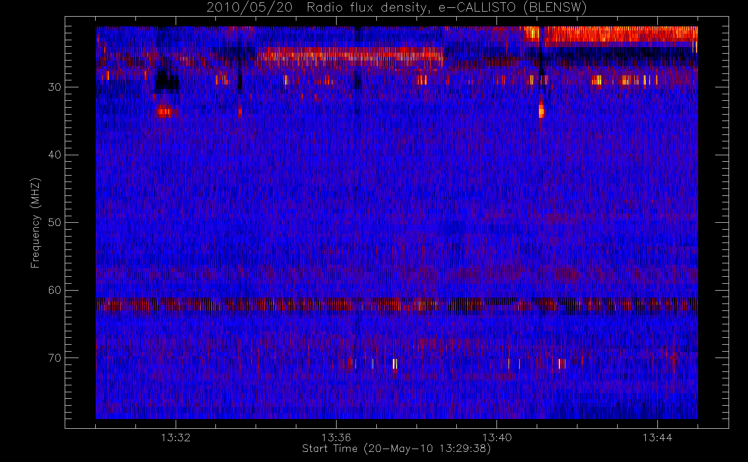Click the 60 frequency tick label

pyautogui.click(x=55, y=290)
